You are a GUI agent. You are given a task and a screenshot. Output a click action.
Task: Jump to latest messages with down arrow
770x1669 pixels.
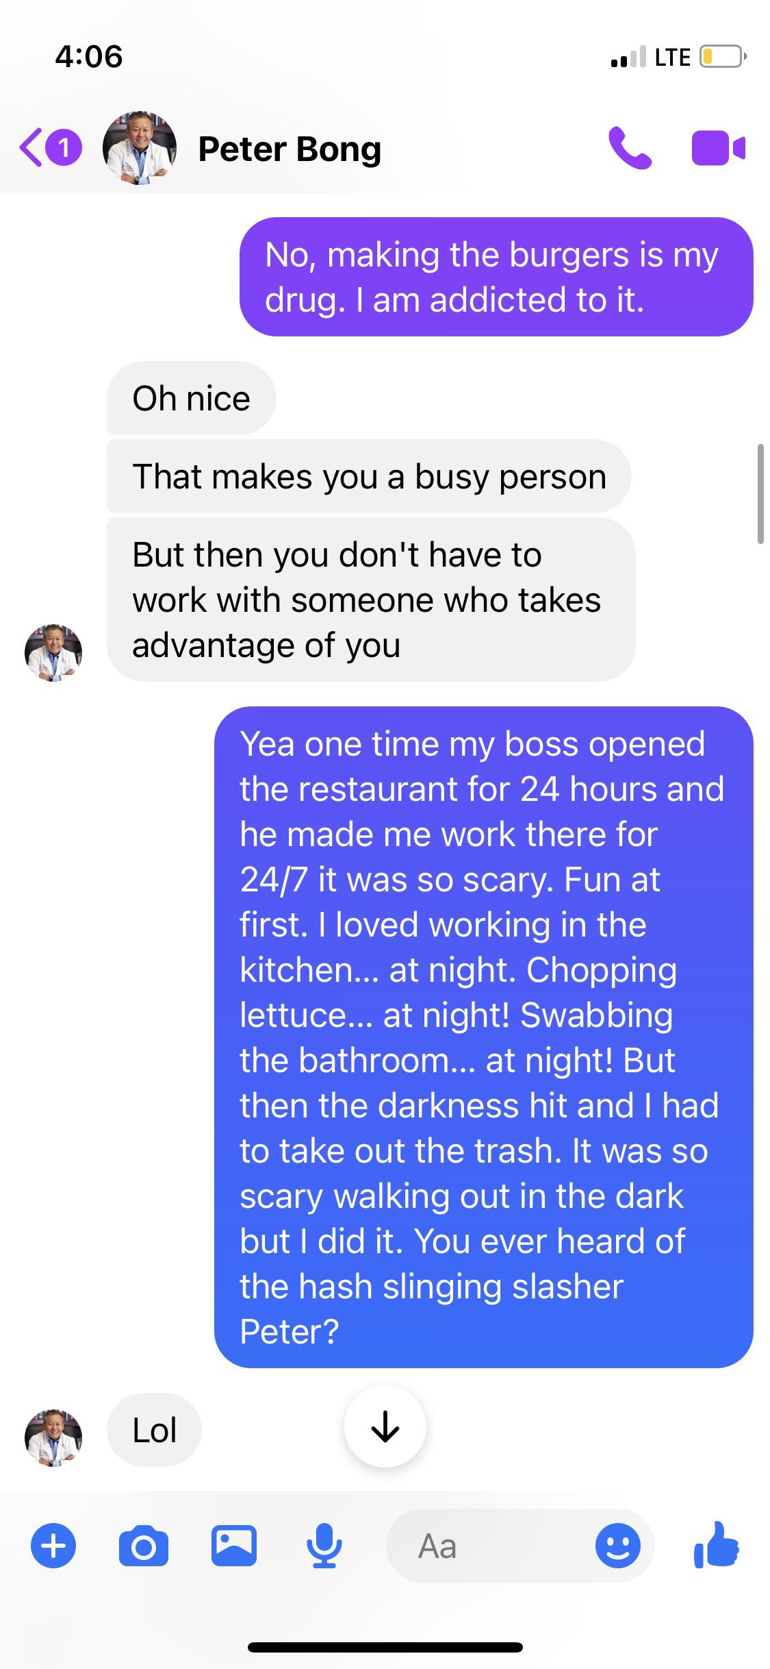pyautogui.click(x=385, y=1426)
